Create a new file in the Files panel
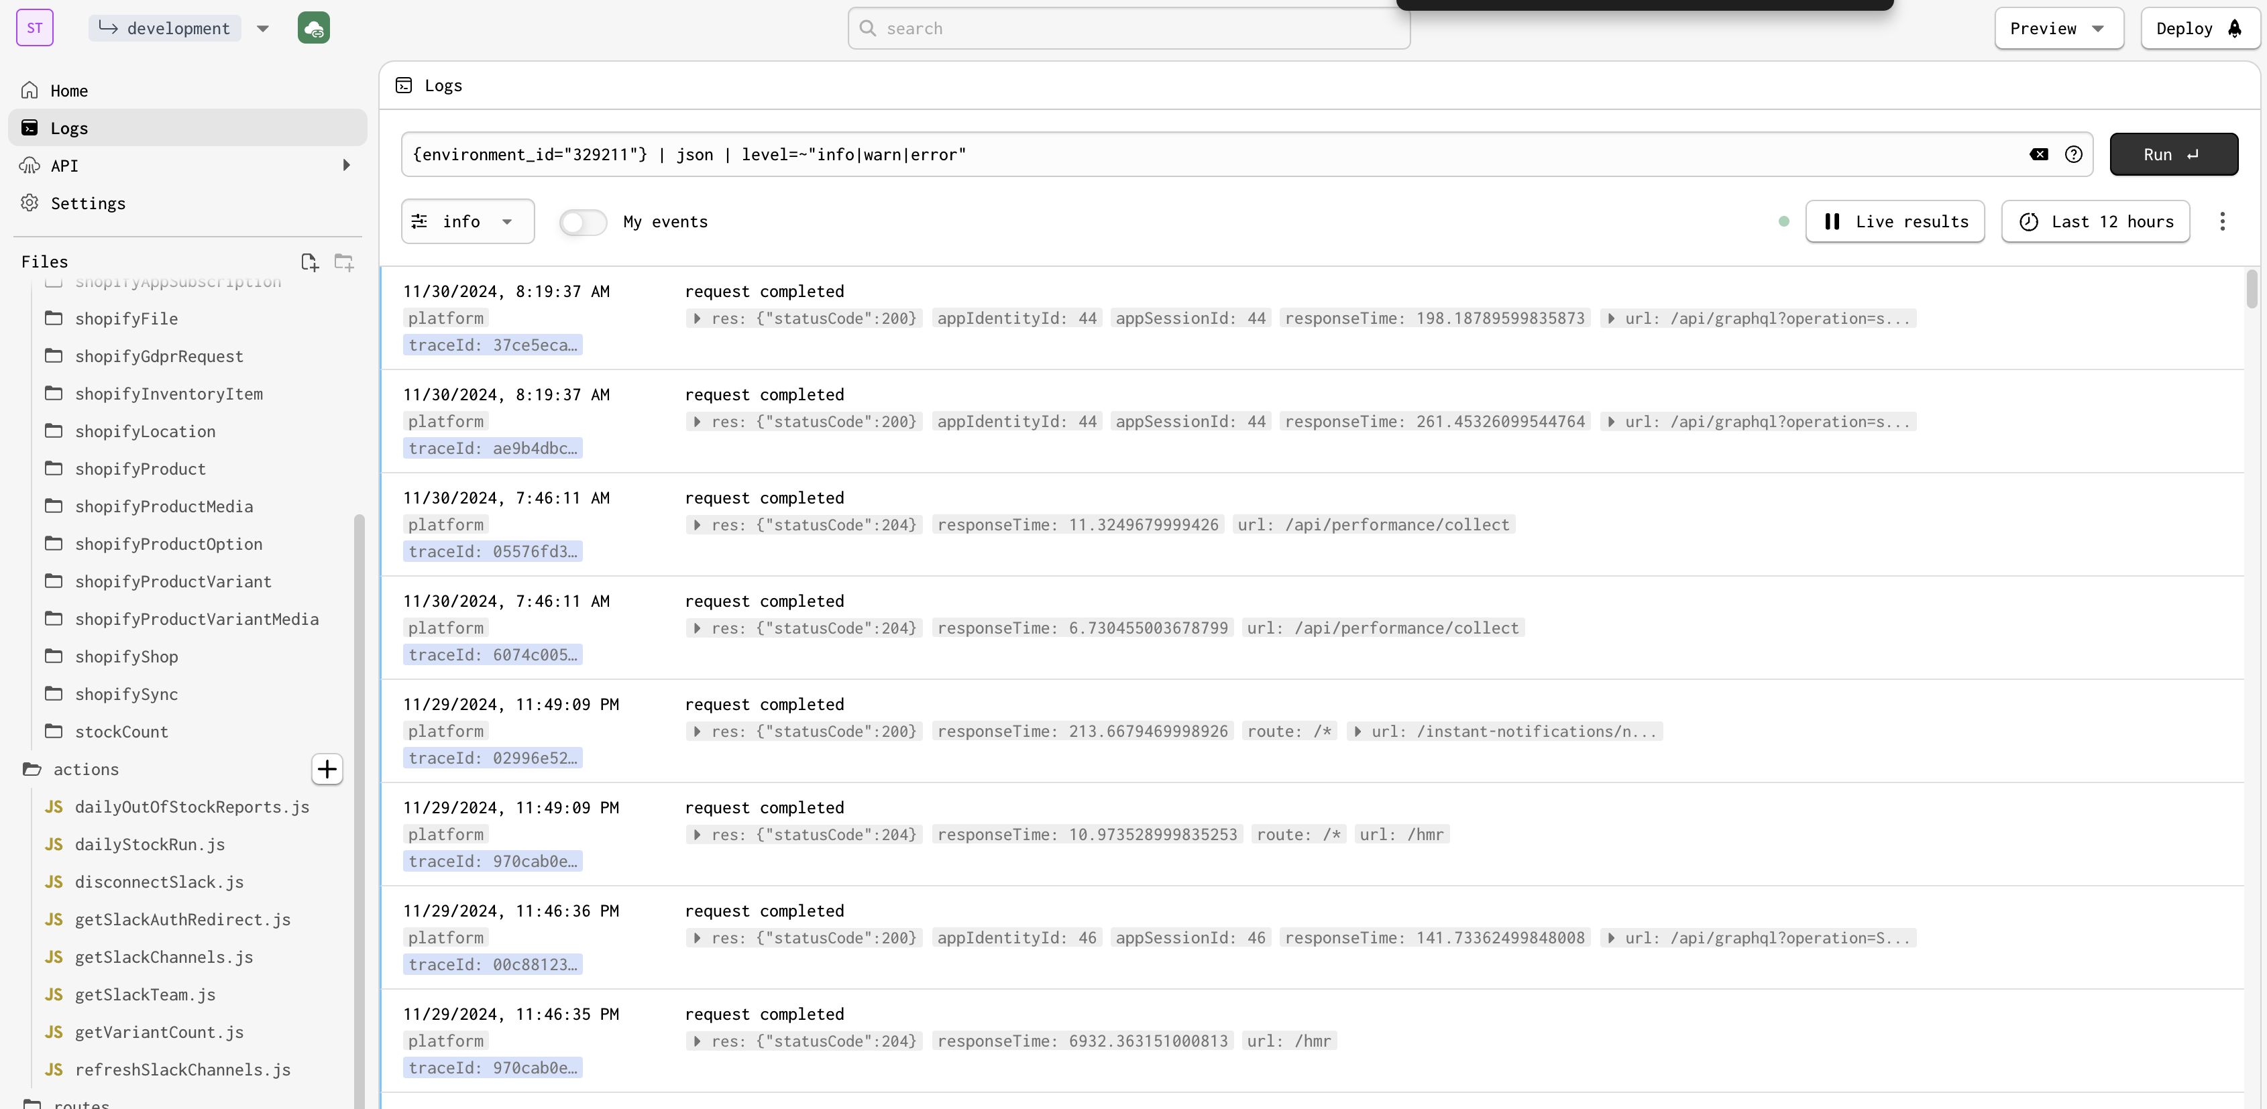 [x=309, y=261]
